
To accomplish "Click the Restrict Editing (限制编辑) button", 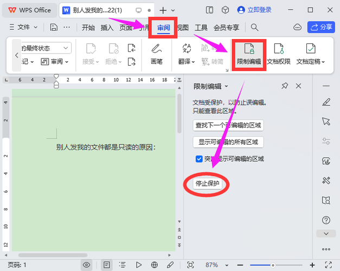I will tap(249, 54).
